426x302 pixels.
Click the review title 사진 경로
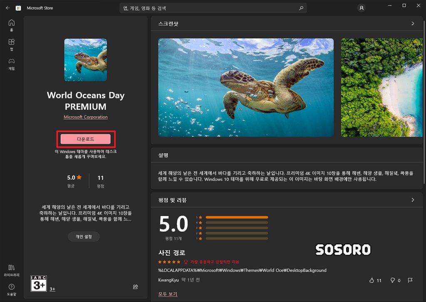pos(172,253)
